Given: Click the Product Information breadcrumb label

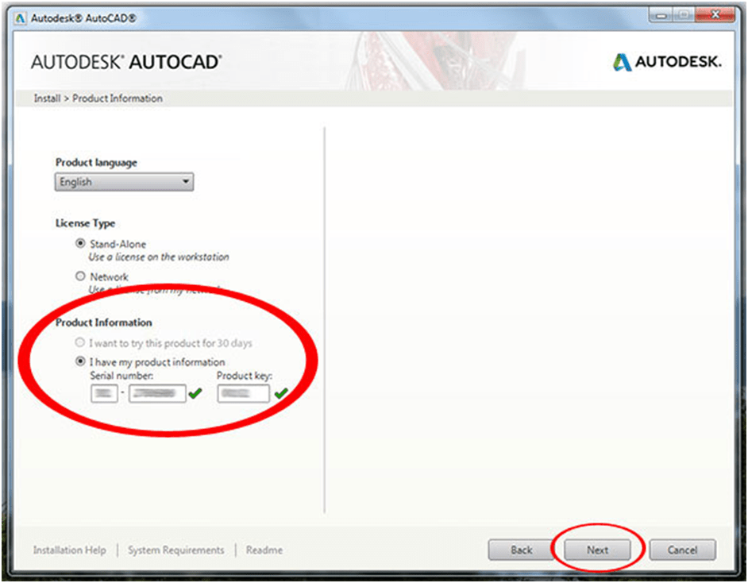Looking at the screenshot, I should 118,98.
